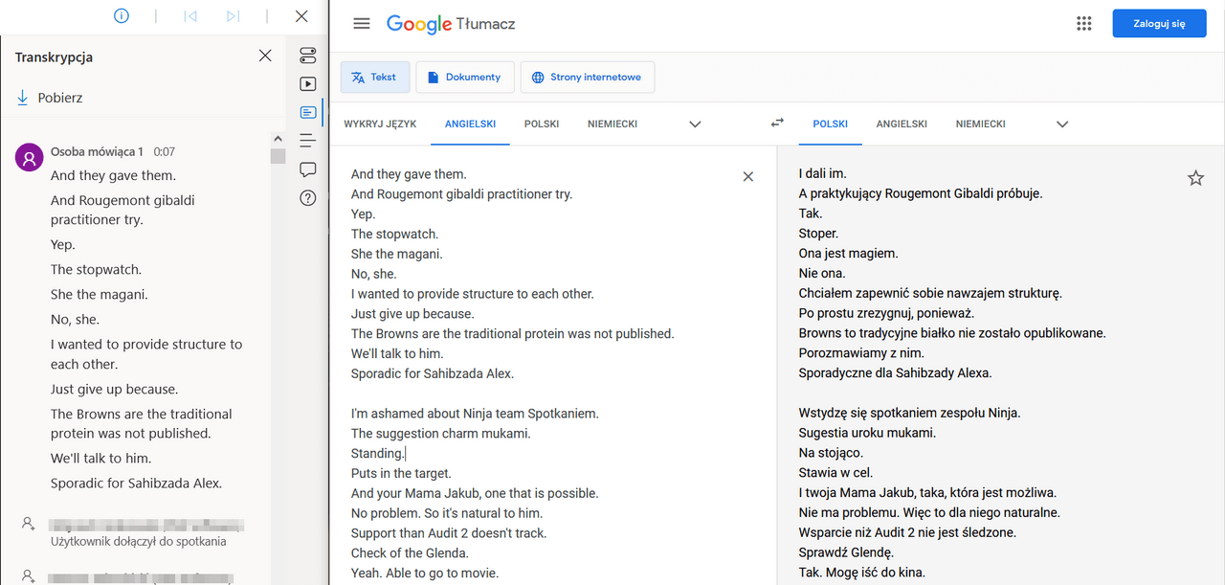1225x585 pixels.
Task: Click the info icon in top bar
Action: coord(122,16)
